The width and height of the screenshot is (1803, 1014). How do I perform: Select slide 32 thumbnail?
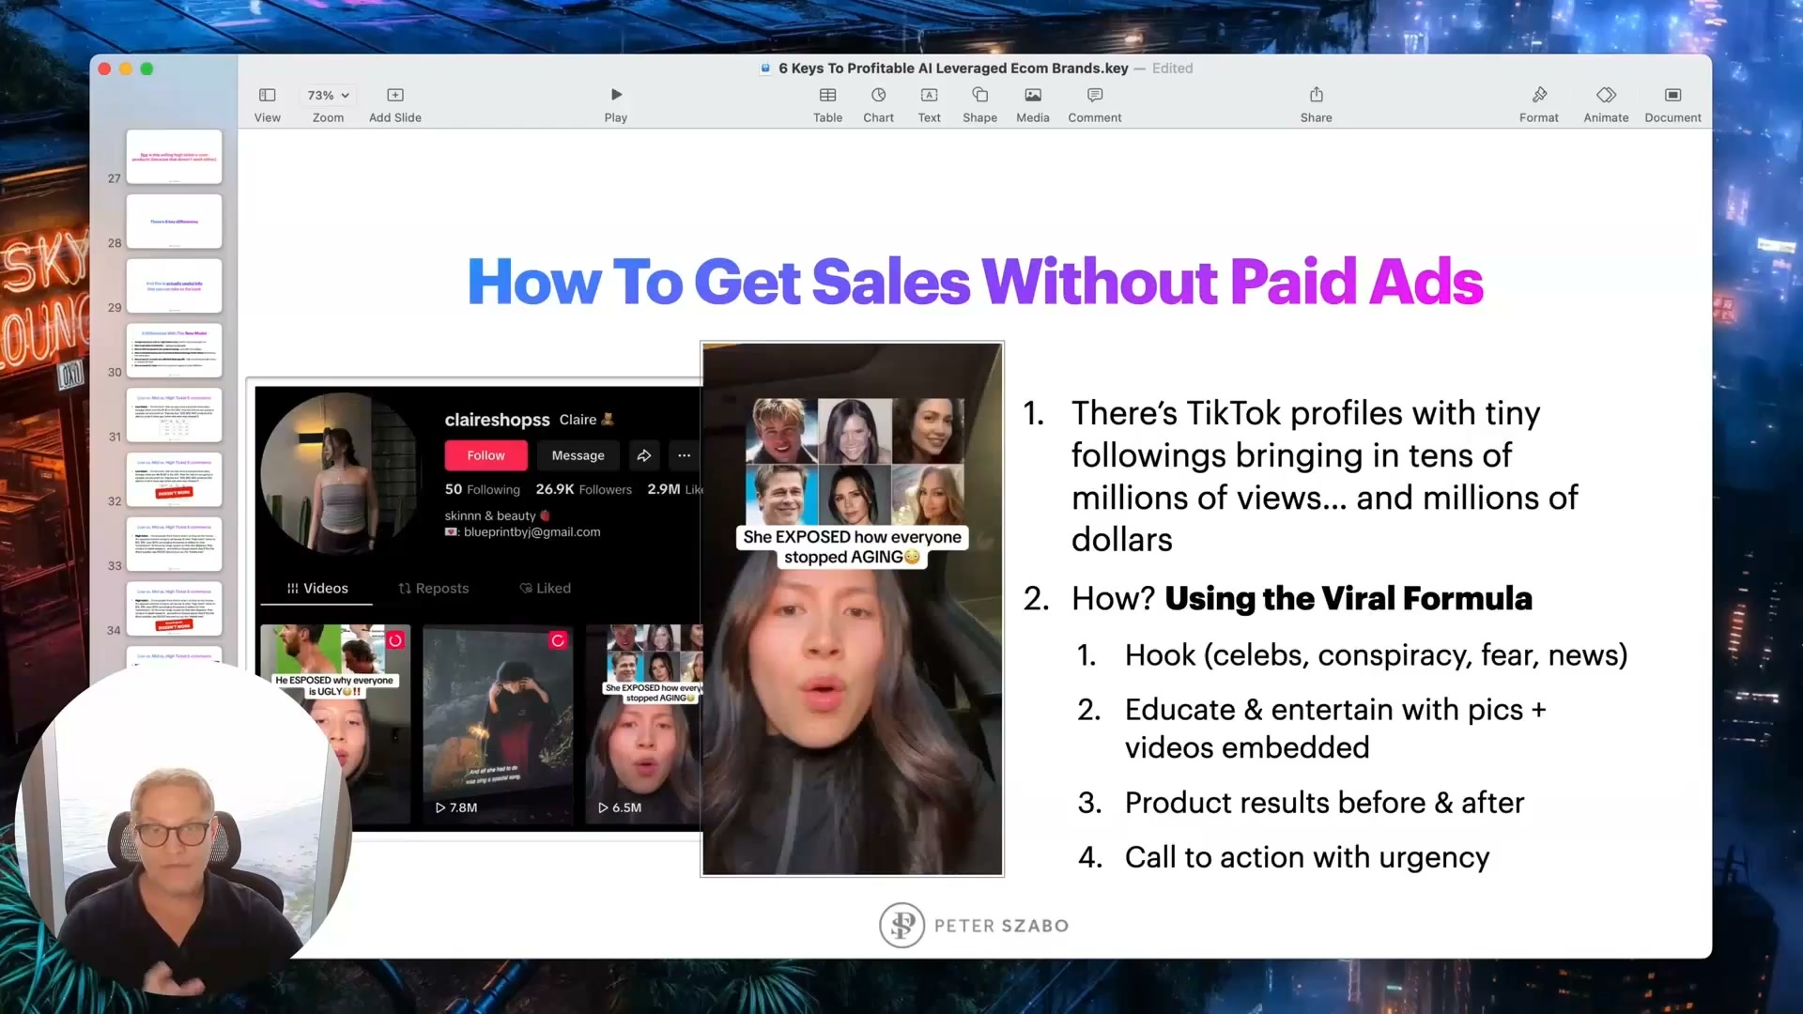174,480
